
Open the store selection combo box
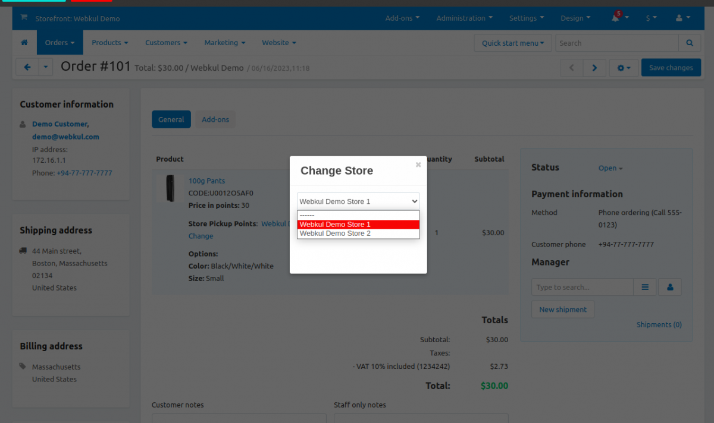[358, 201]
